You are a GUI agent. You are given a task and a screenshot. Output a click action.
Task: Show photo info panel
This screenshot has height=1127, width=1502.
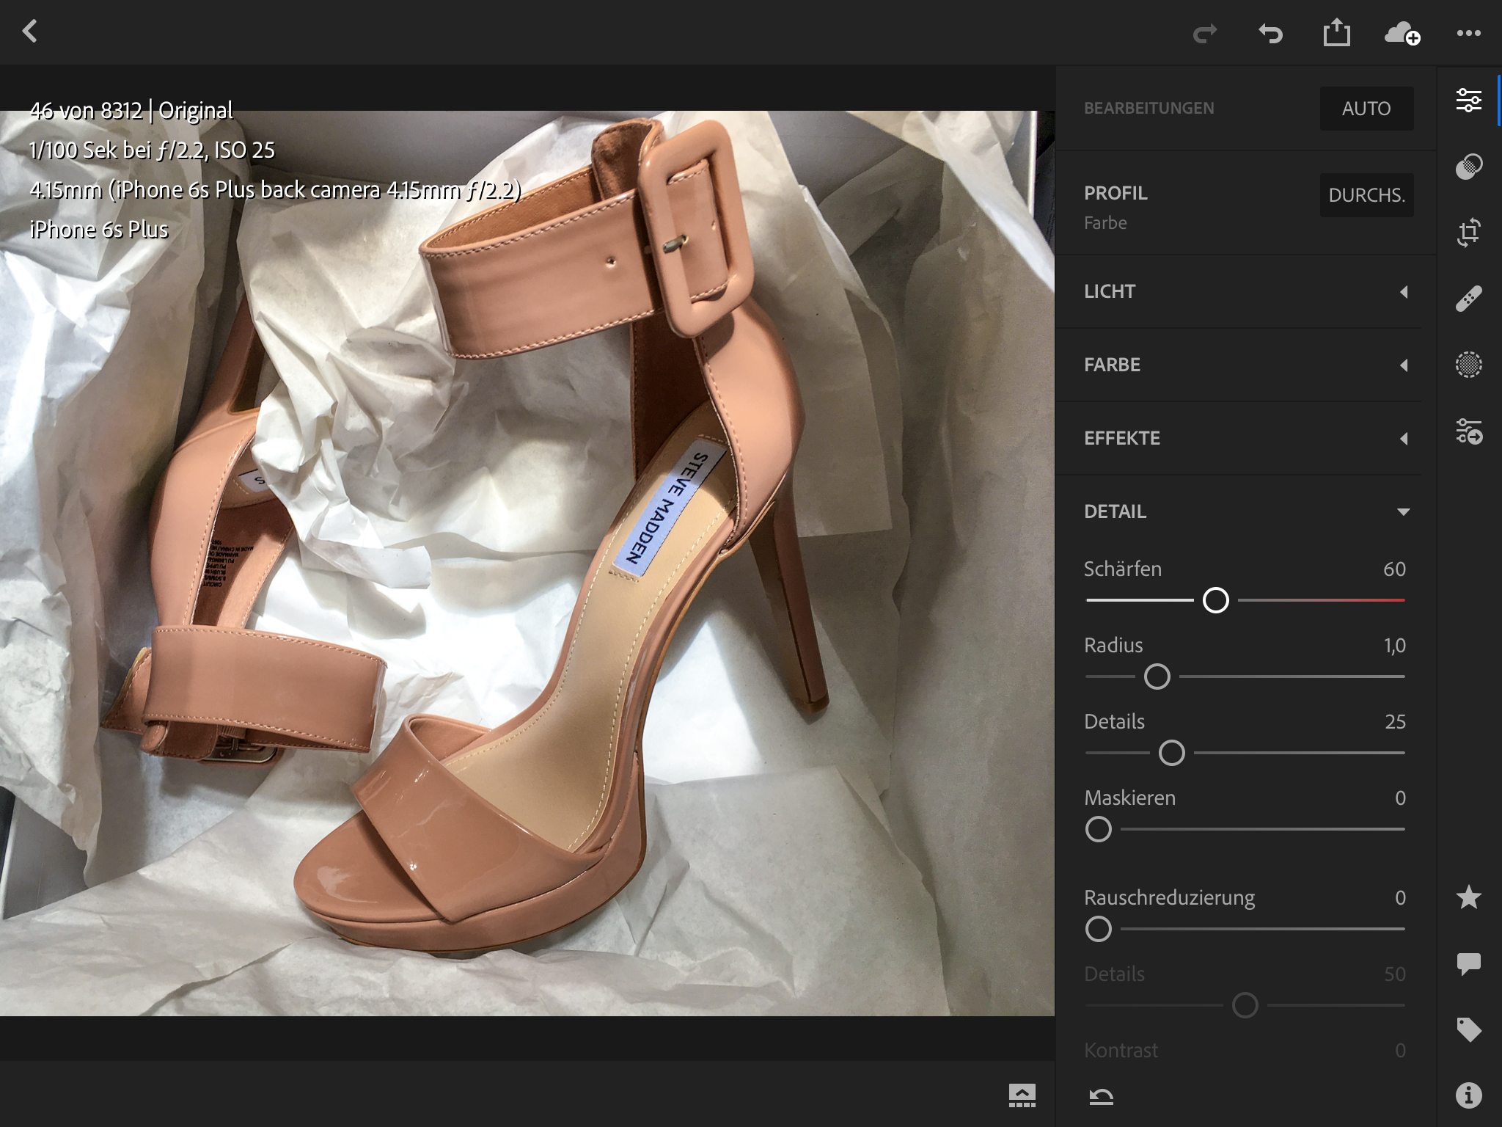point(1468,1095)
